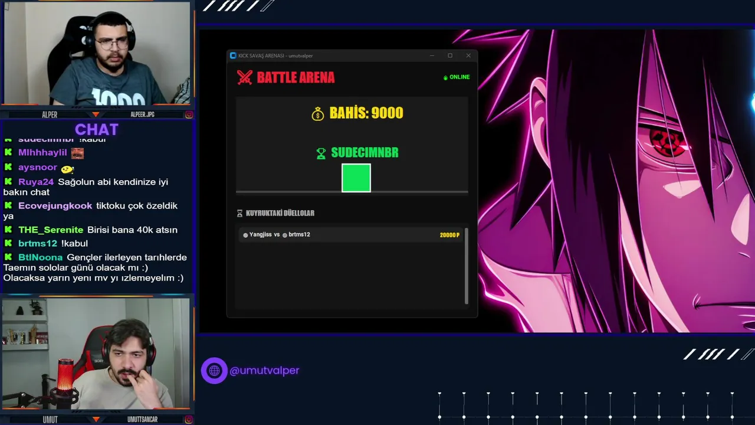
Task: Click the hourglass icon beside KUYRUKTAKI DÜELLOLAR
Action: coord(239,213)
